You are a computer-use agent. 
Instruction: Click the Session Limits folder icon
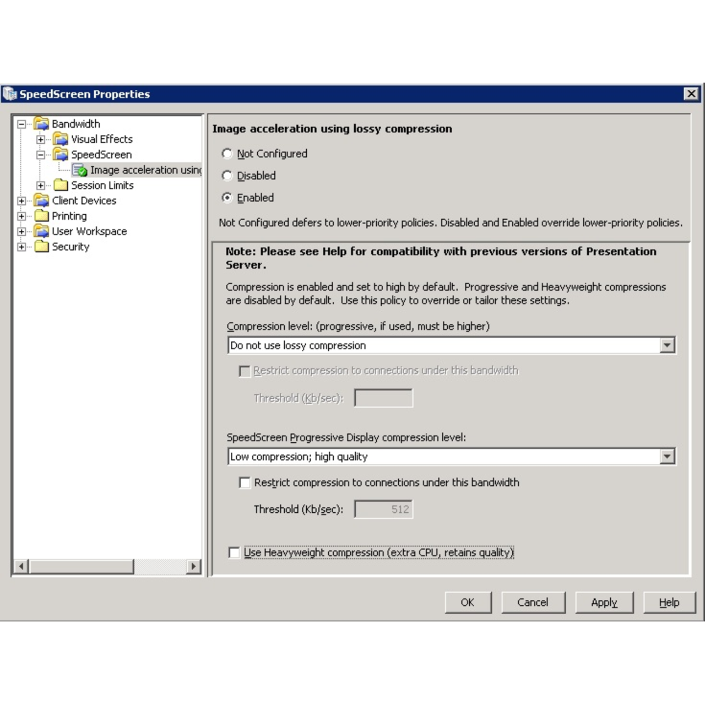pos(62,186)
